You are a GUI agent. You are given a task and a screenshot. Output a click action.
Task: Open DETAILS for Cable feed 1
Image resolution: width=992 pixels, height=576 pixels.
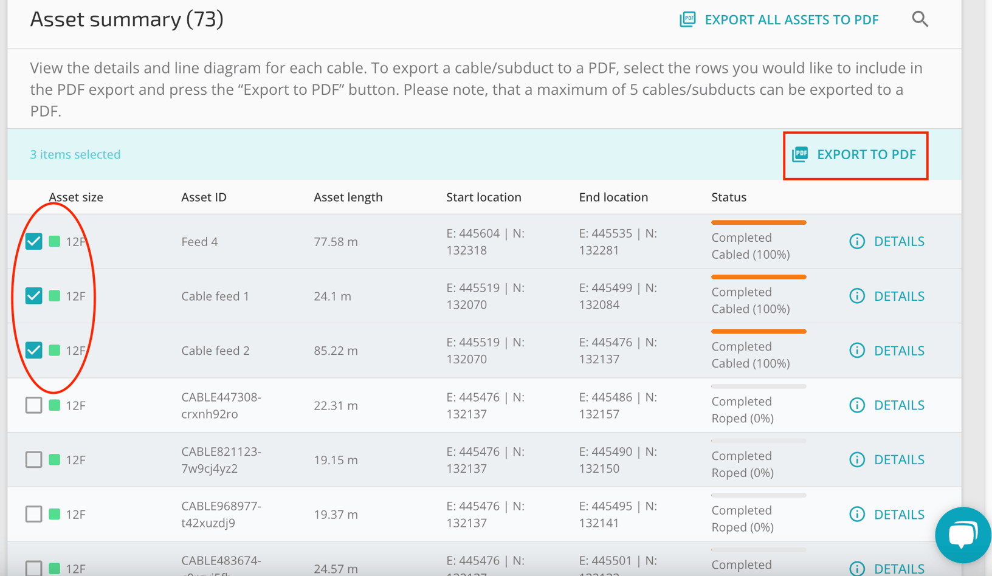(x=899, y=296)
